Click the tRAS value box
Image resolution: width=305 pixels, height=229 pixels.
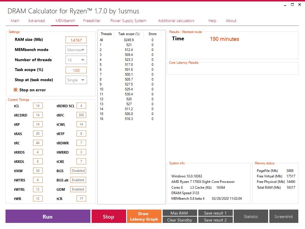coord(38,133)
